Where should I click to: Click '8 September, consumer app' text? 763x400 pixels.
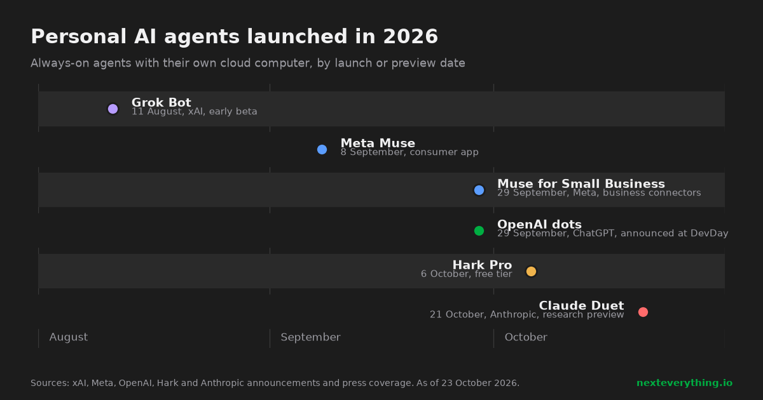click(409, 152)
